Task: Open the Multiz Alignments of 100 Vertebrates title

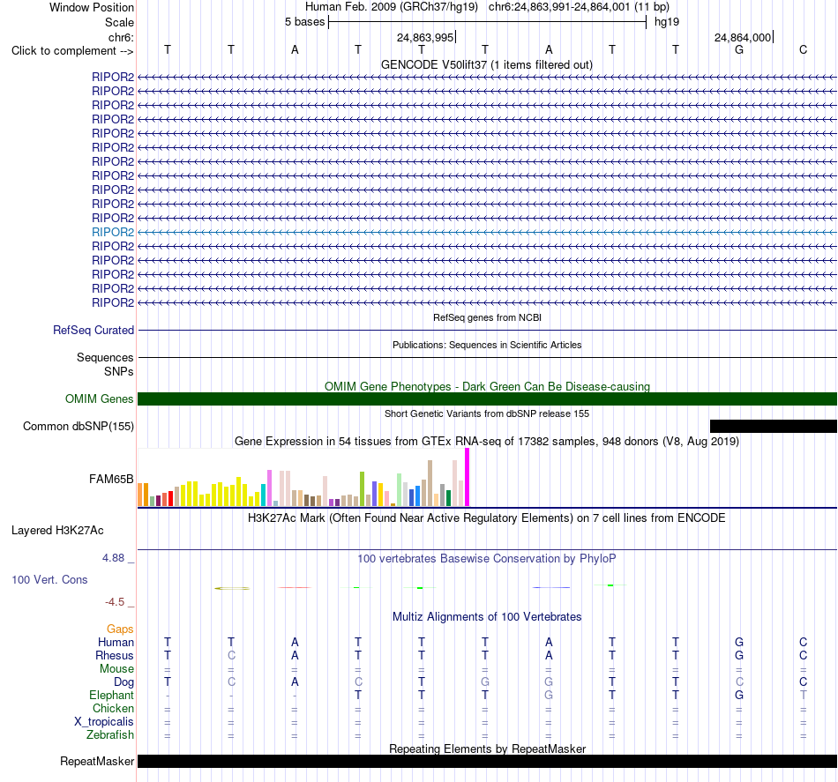Action: click(x=487, y=616)
